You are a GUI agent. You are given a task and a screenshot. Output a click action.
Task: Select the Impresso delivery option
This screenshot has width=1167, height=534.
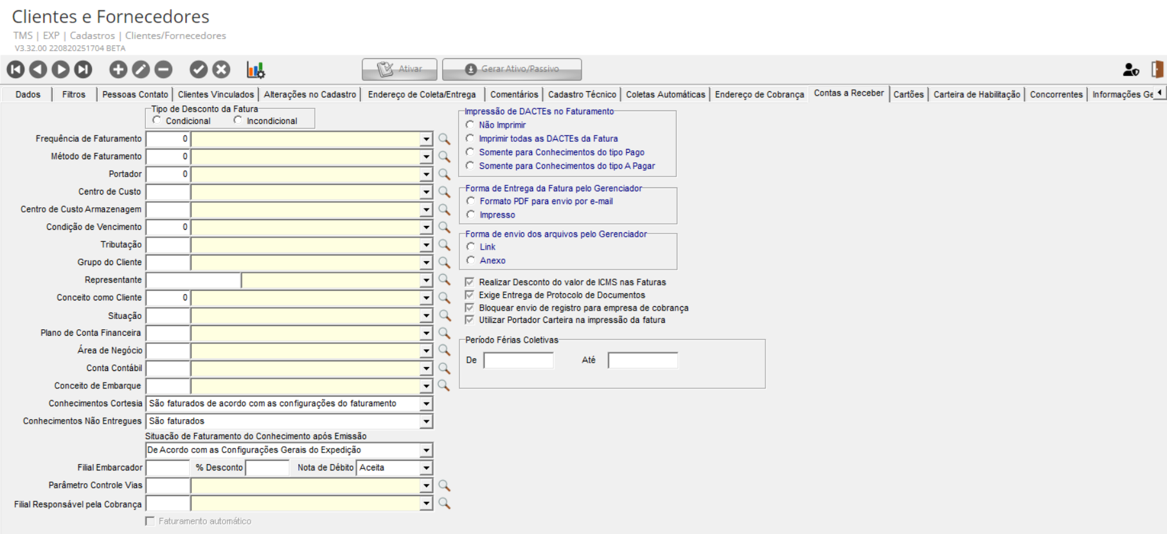coord(471,215)
